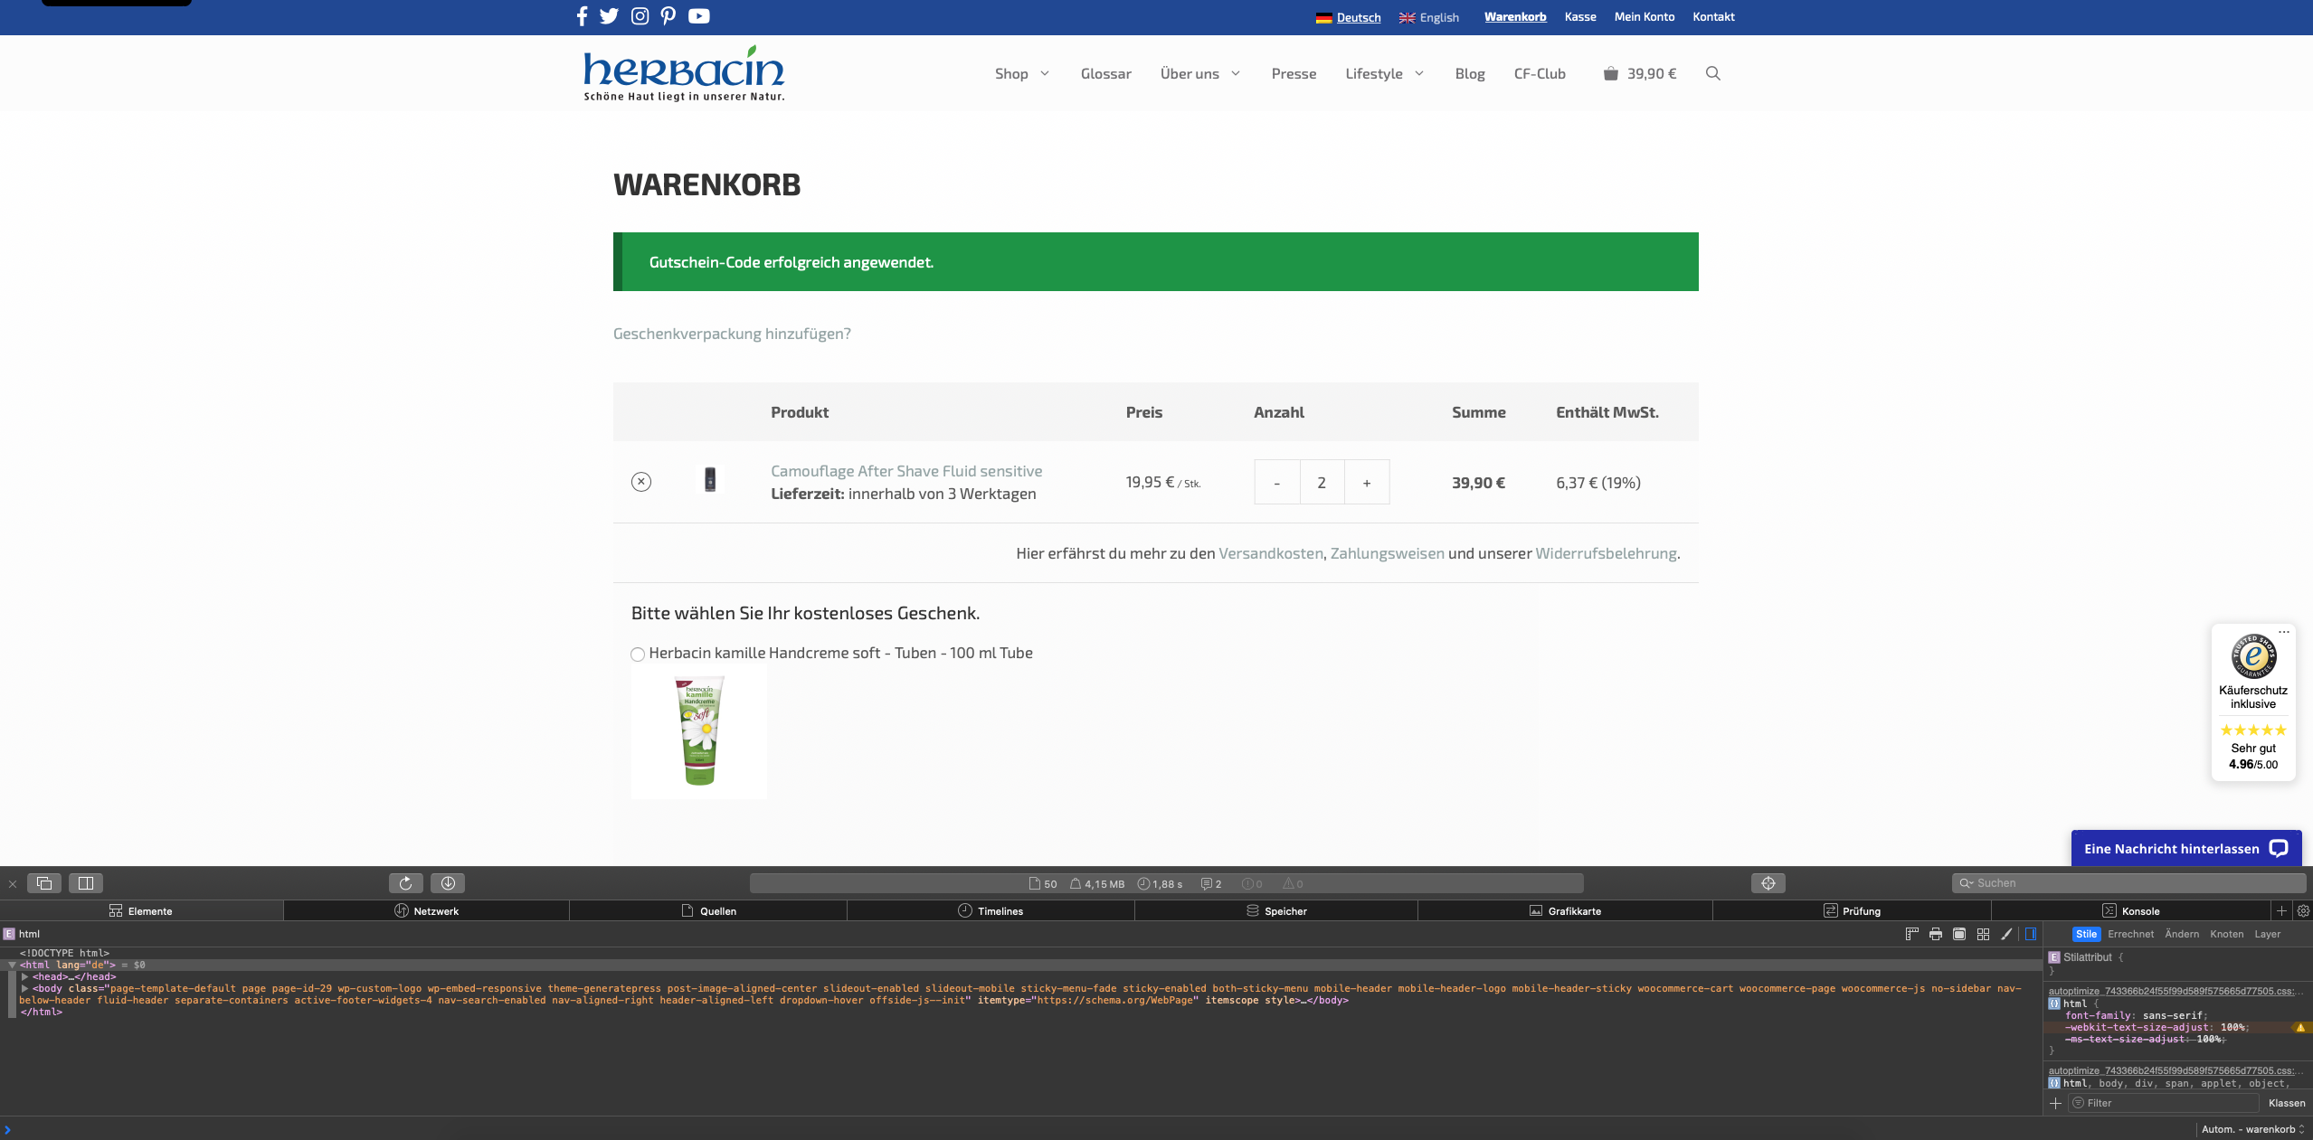
Task: Open the Kasse menu item
Action: pos(1580,16)
